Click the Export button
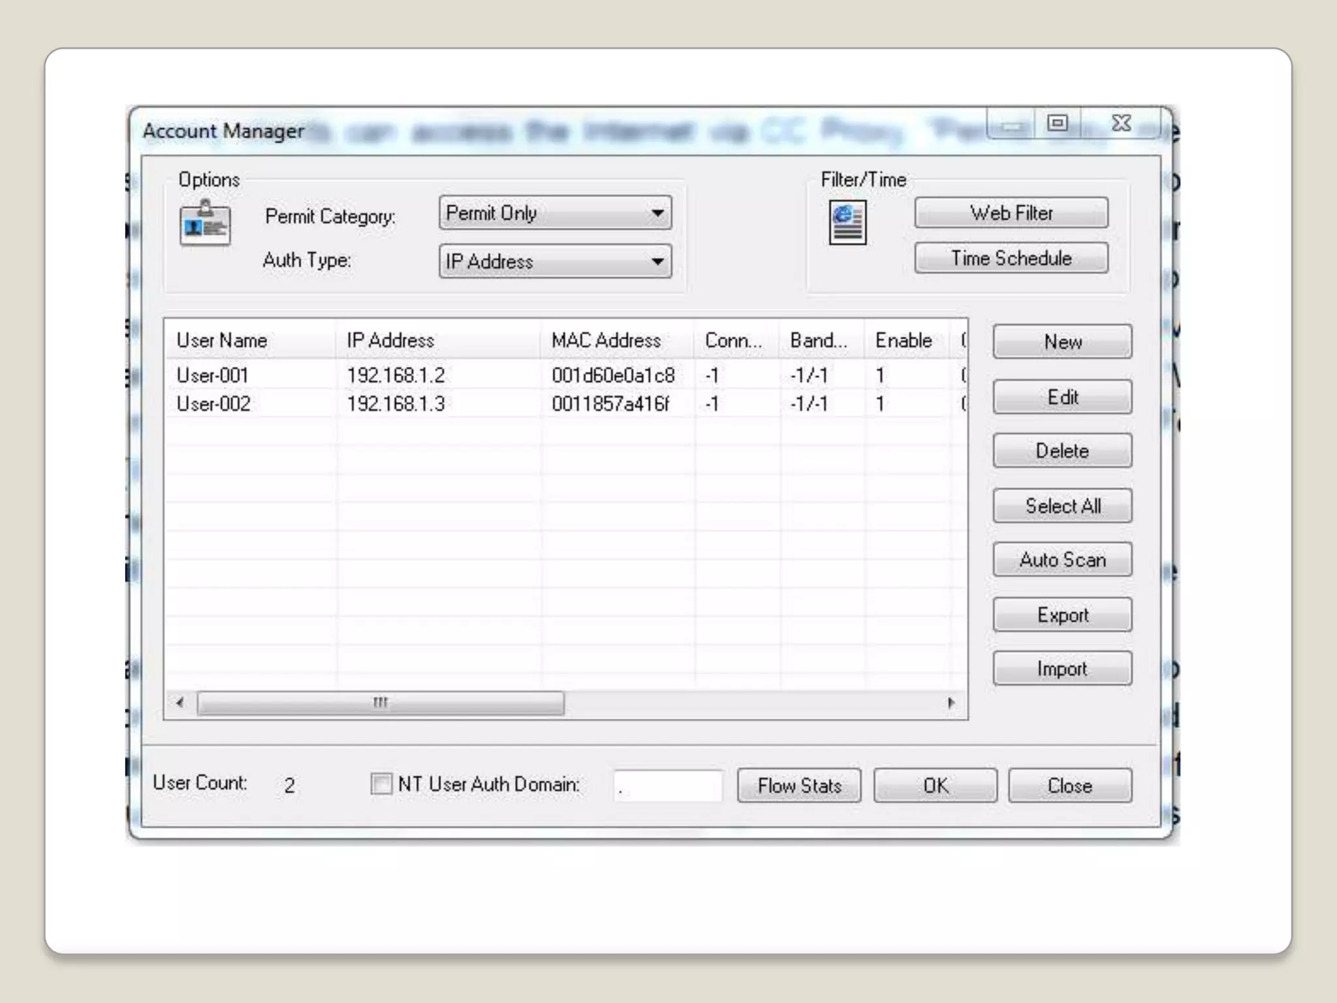Image resolution: width=1337 pixels, height=1003 pixels. 1062,615
